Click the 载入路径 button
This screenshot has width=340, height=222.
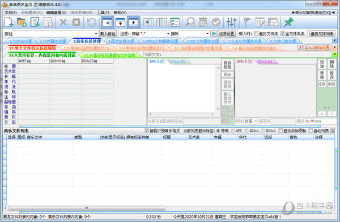tap(108, 33)
